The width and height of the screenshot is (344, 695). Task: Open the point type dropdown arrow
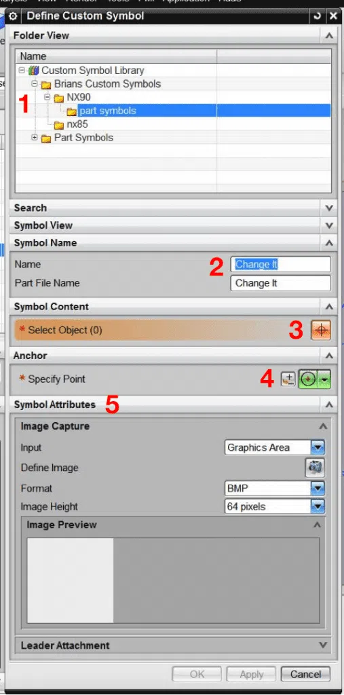(x=325, y=379)
